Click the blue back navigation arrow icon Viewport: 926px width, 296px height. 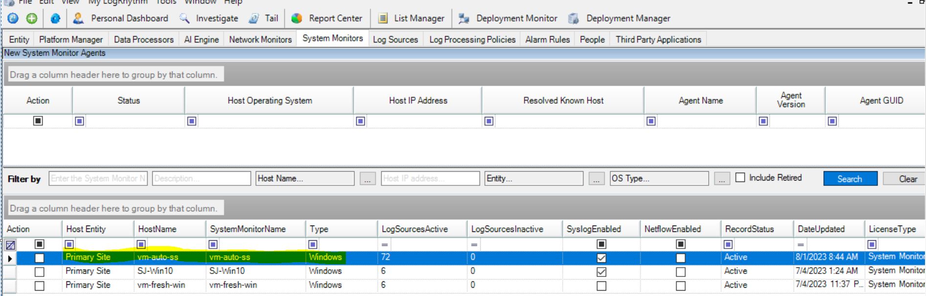coord(13,19)
